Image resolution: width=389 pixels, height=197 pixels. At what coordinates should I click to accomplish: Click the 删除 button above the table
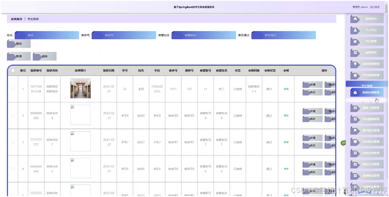45,56
